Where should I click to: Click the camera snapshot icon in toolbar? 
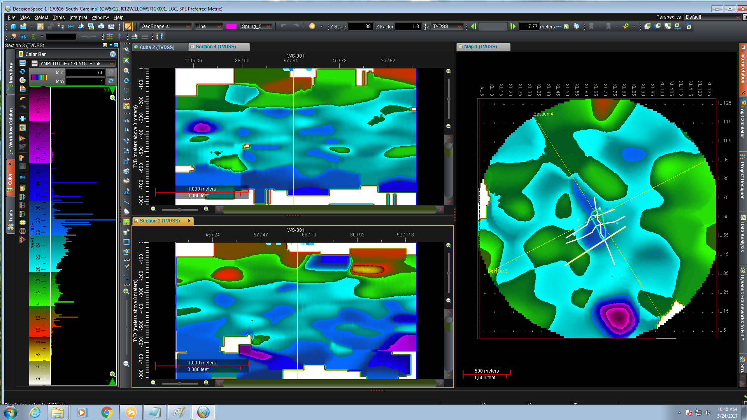[111, 26]
